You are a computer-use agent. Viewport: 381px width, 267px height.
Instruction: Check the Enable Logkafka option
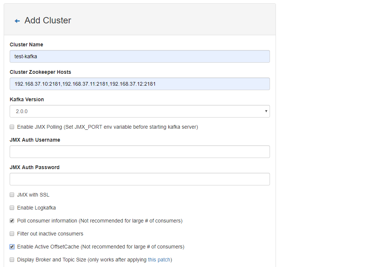coord(12,208)
